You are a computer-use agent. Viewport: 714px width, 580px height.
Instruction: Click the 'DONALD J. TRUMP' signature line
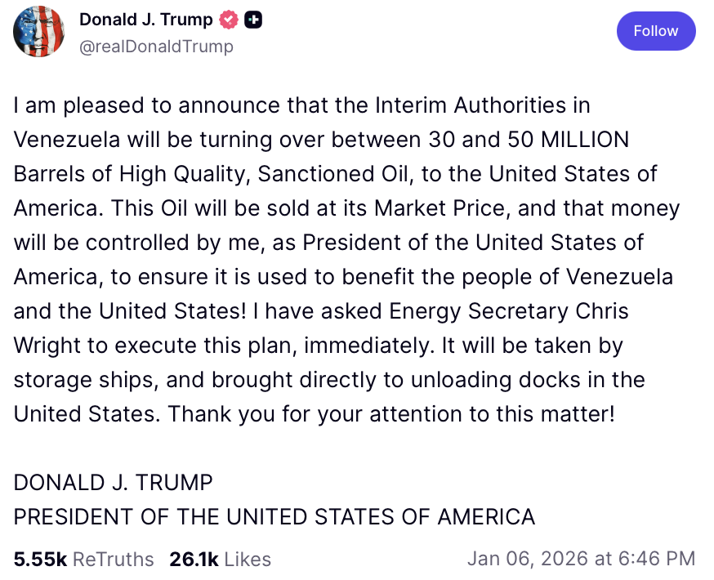coord(113,482)
